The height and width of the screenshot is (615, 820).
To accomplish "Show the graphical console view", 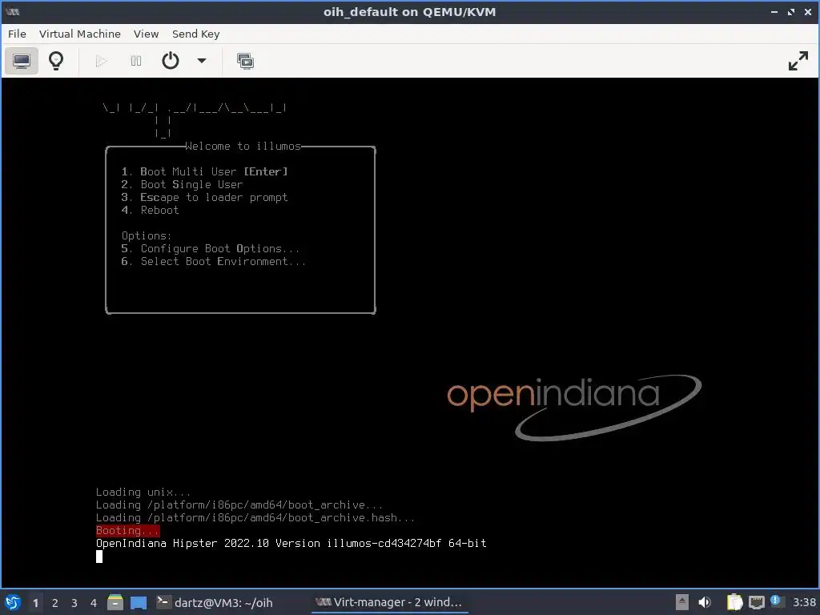I will point(22,61).
